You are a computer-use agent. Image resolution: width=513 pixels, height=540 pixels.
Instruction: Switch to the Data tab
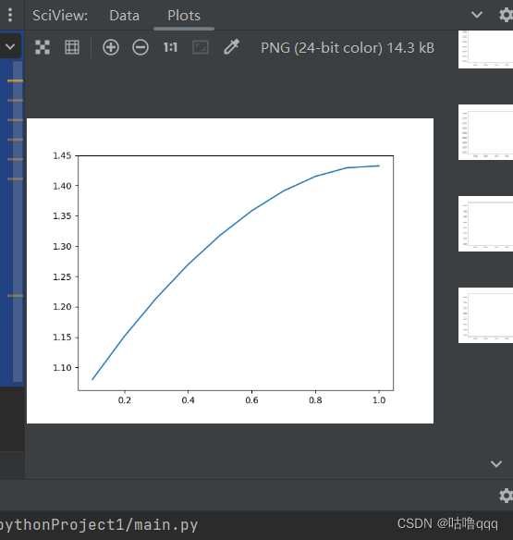[x=124, y=16]
